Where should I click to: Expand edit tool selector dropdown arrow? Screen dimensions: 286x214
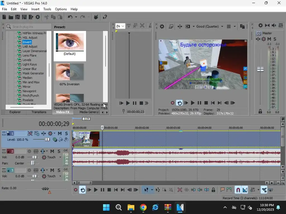point(152,190)
